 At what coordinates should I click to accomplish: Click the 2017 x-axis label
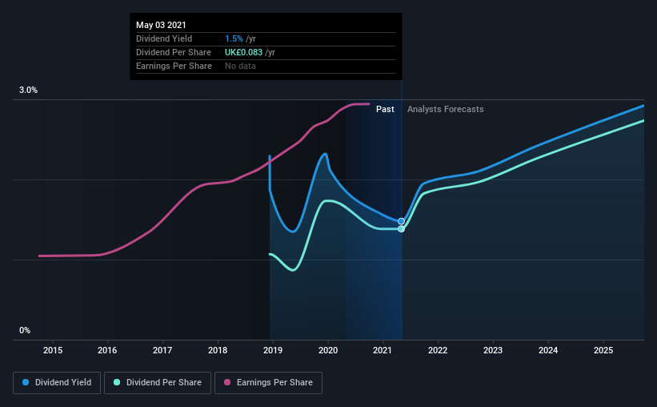coord(162,350)
